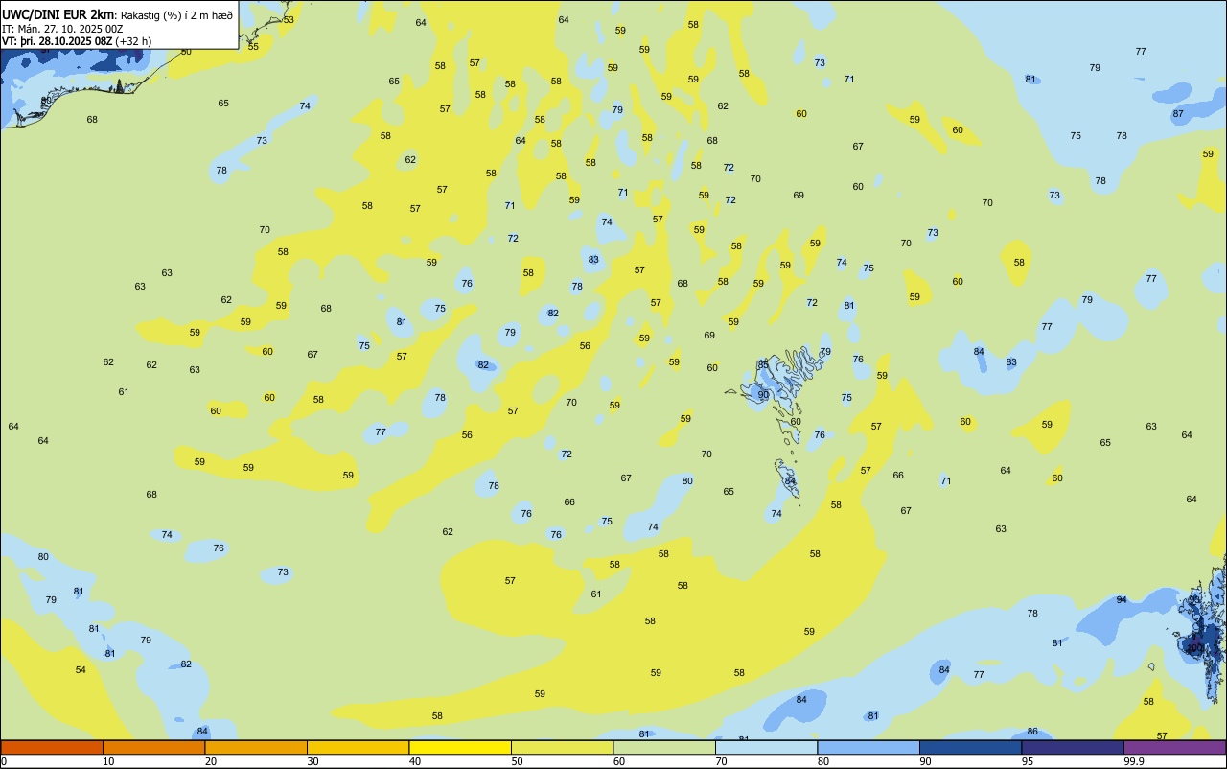Select the 80–90 medium blue legend segment
The width and height of the screenshot is (1227, 769).
(868, 747)
